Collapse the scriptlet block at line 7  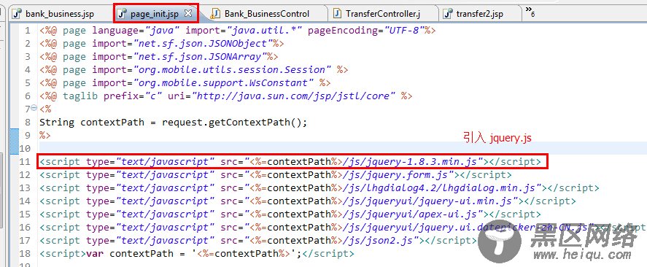(x=34, y=109)
